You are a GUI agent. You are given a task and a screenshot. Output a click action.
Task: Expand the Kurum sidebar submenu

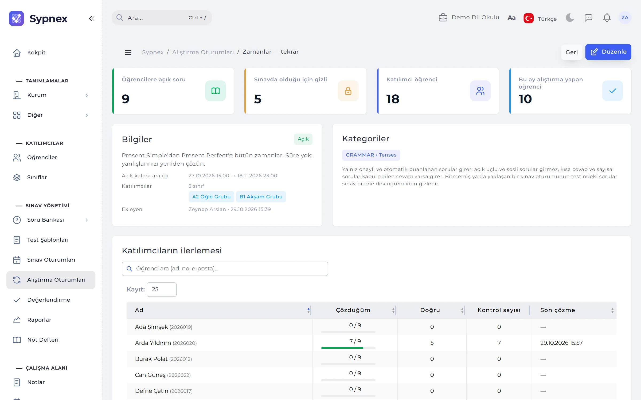point(51,95)
